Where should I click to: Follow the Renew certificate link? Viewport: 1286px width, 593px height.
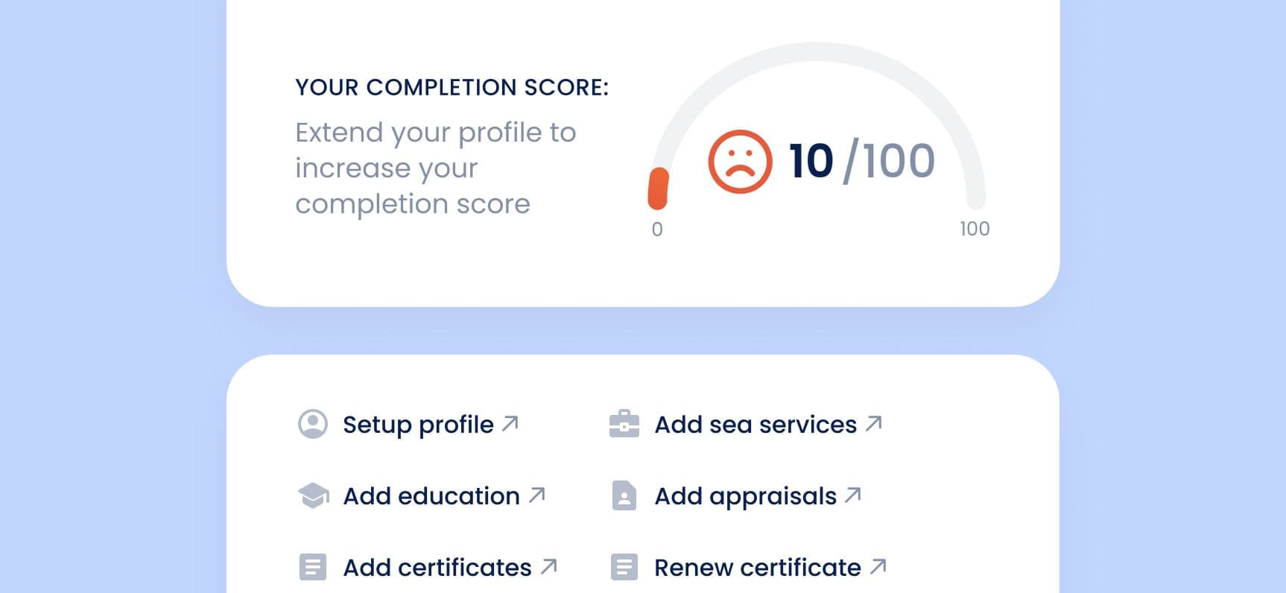[x=758, y=568]
